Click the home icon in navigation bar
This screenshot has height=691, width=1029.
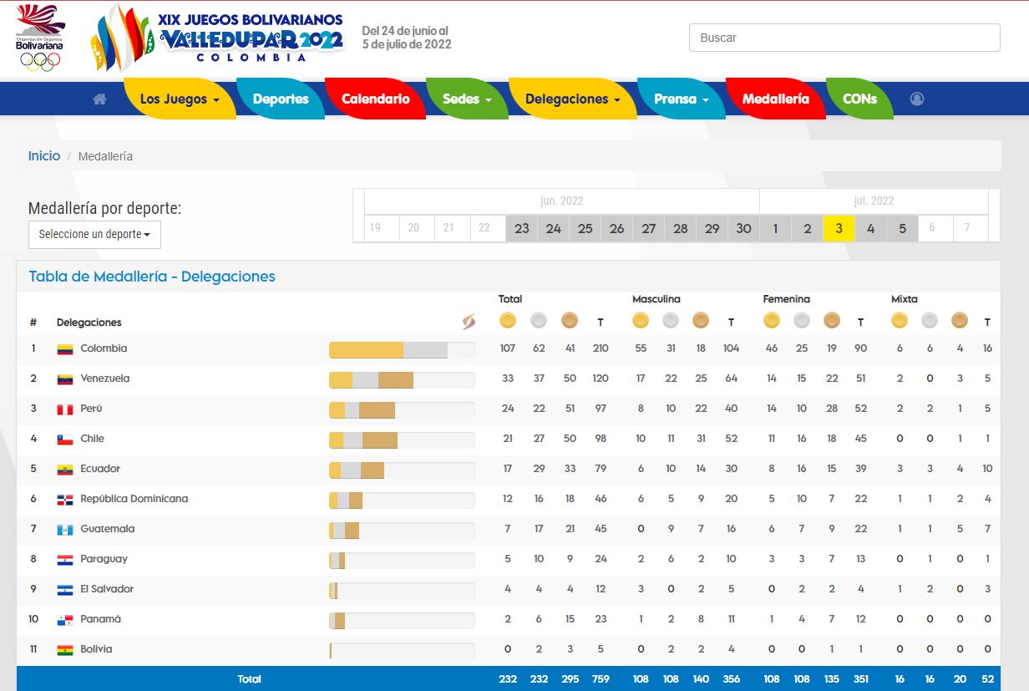pyautogui.click(x=99, y=99)
